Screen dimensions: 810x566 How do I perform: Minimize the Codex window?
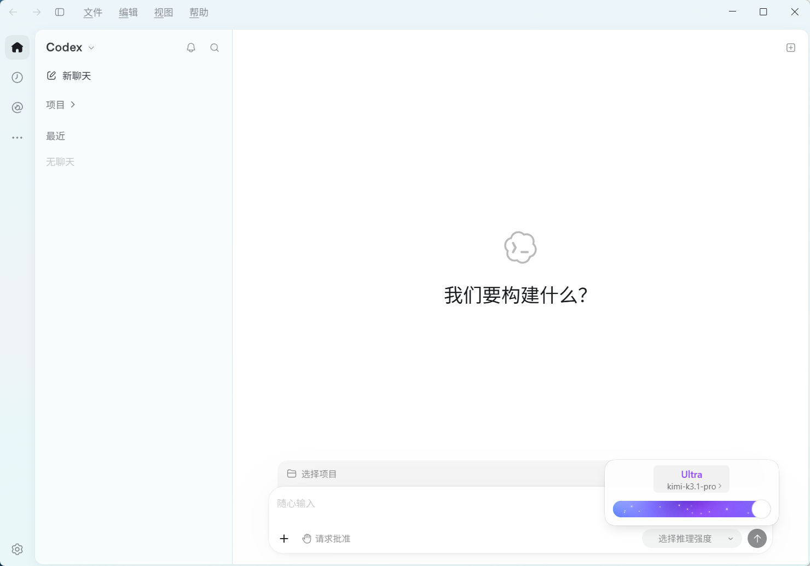733,12
